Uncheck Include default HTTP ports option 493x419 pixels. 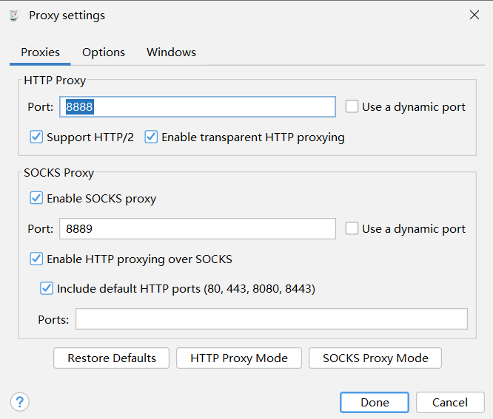click(x=47, y=289)
